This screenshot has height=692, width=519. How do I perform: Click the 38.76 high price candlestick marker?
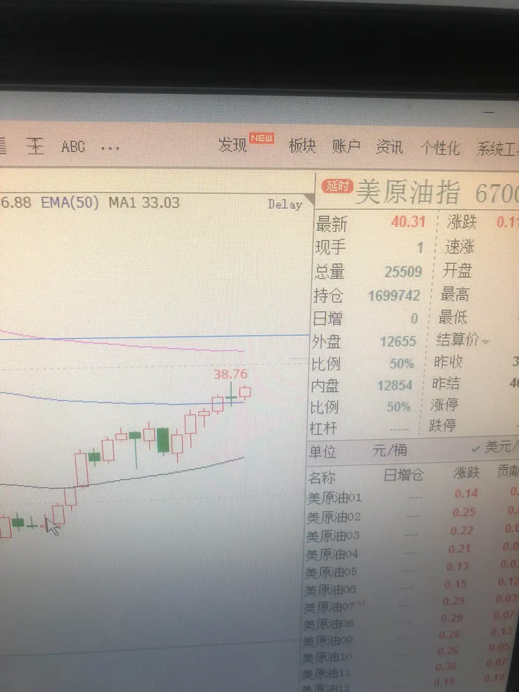pos(230,374)
